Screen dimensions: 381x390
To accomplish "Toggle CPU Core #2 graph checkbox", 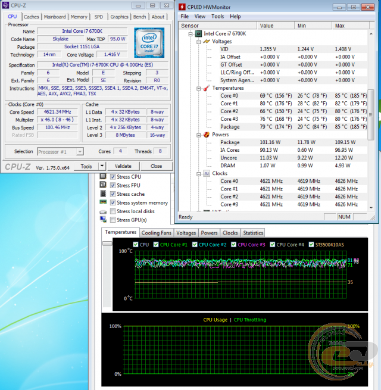I will [x=195, y=245].
